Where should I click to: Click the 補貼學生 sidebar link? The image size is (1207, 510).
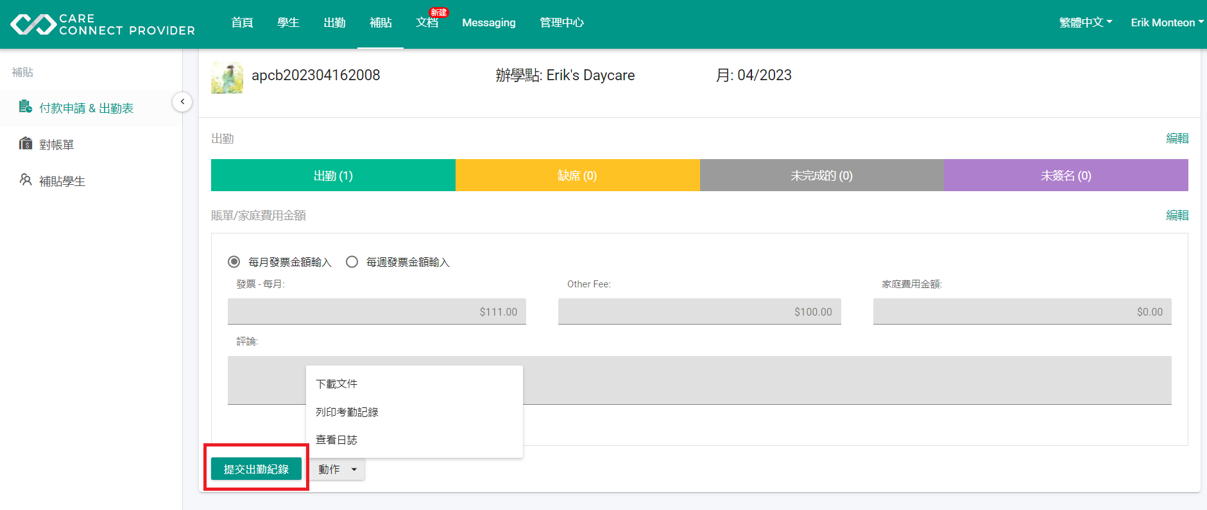coord(62,182)
